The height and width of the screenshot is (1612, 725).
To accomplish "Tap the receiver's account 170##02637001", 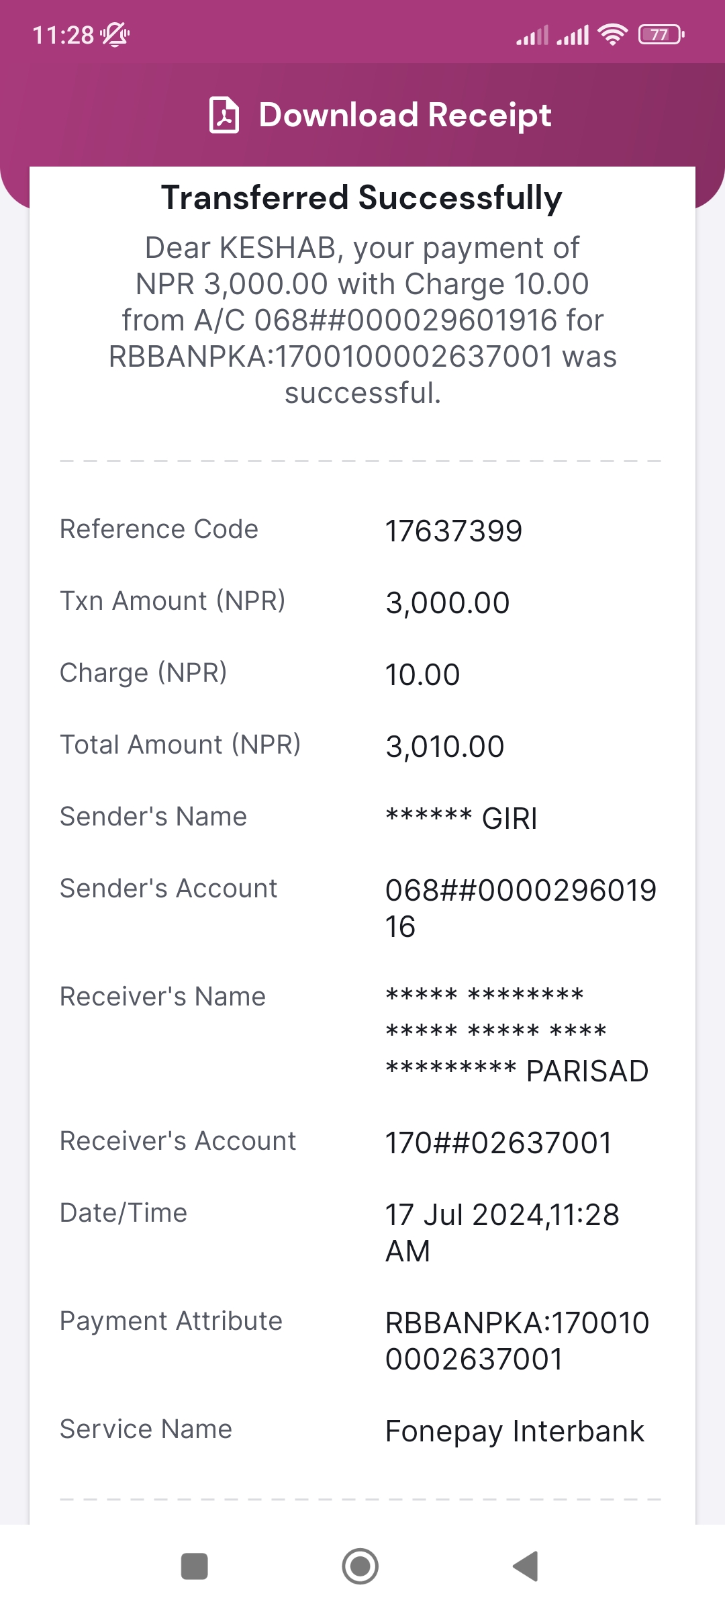I will click(x=499, y=1143).
